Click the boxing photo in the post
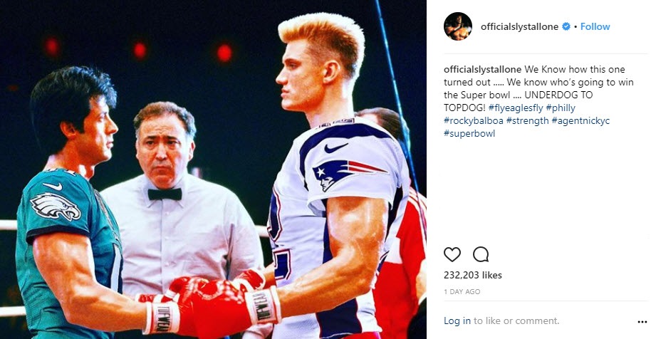Screen dimensions: 651x339 [213, 169]
